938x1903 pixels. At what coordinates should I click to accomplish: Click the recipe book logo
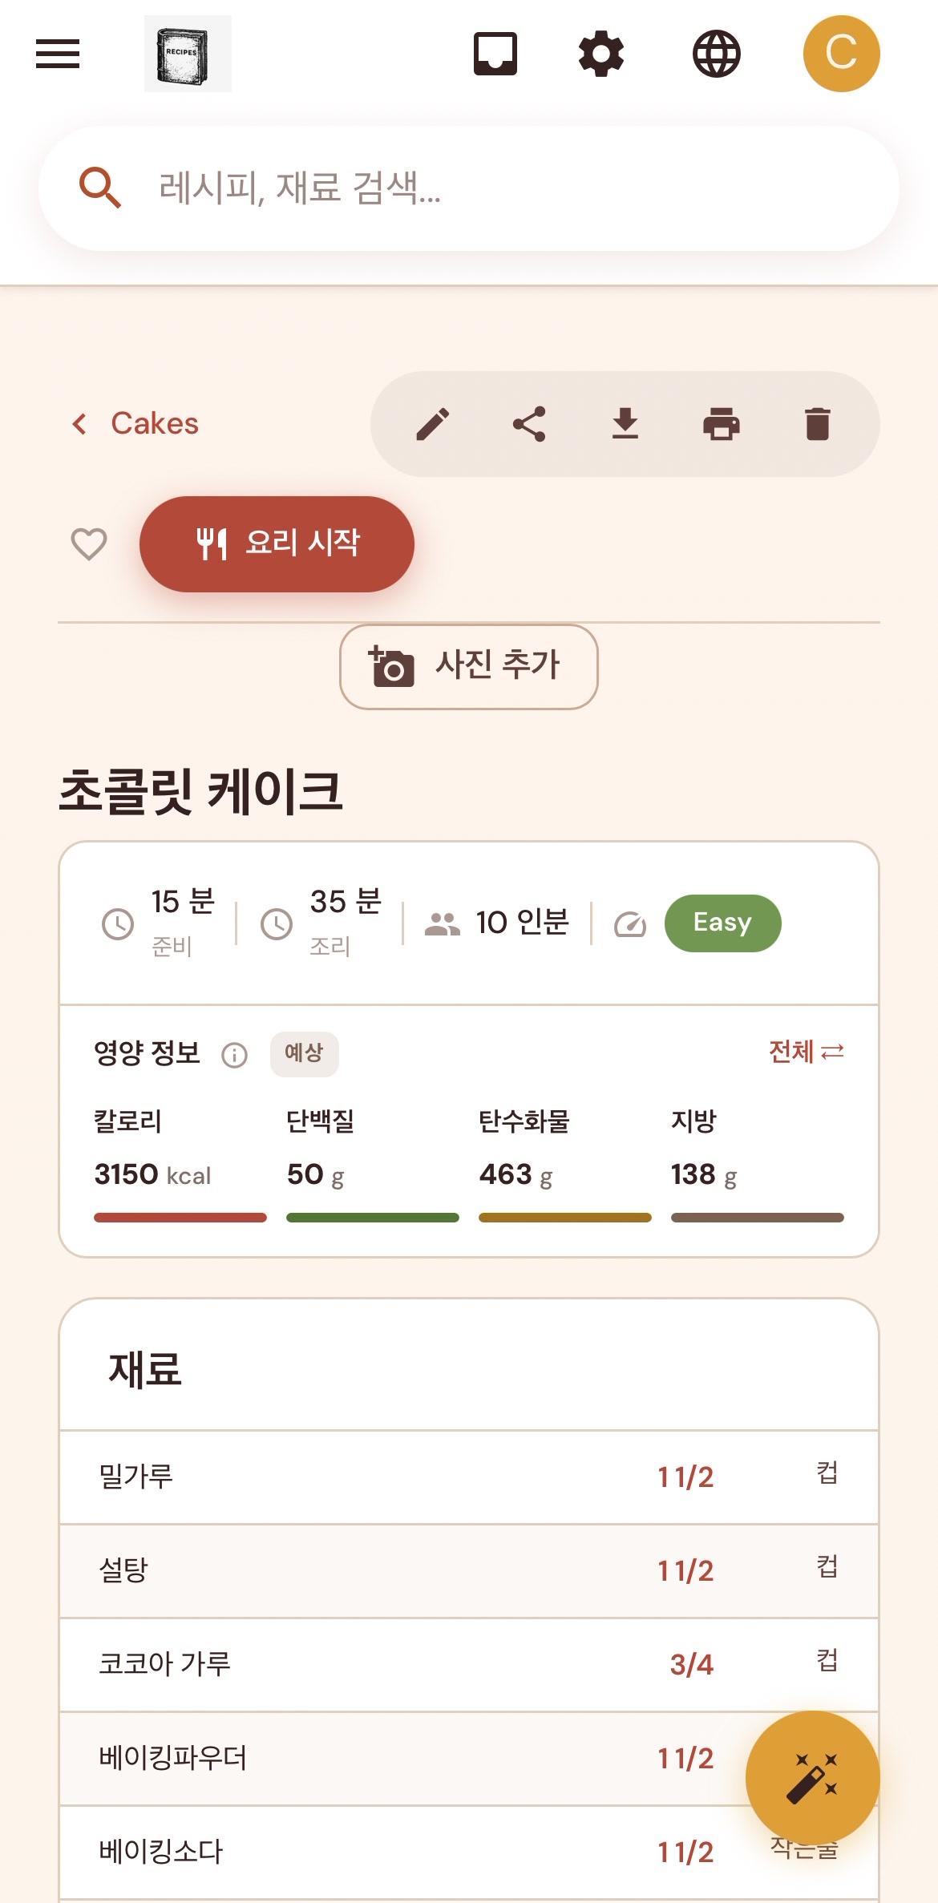[x=188, y=54]
